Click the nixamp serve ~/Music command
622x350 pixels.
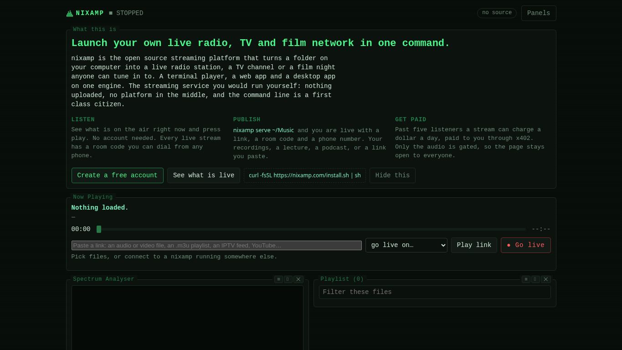pos(263,130)
